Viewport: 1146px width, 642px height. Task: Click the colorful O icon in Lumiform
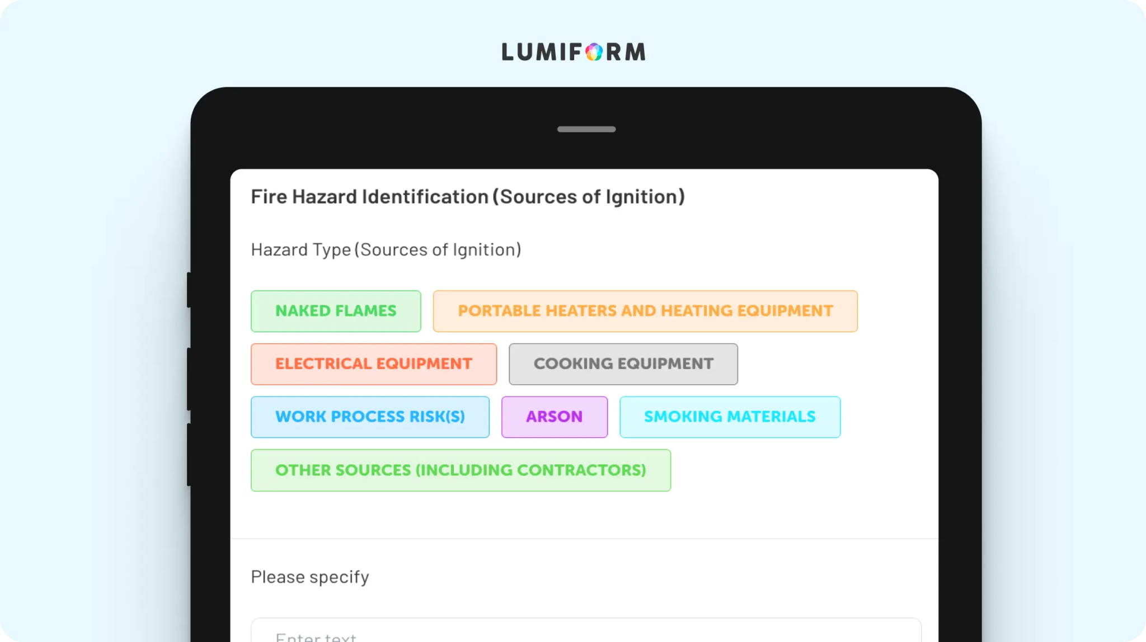click(x=594, y=52)
